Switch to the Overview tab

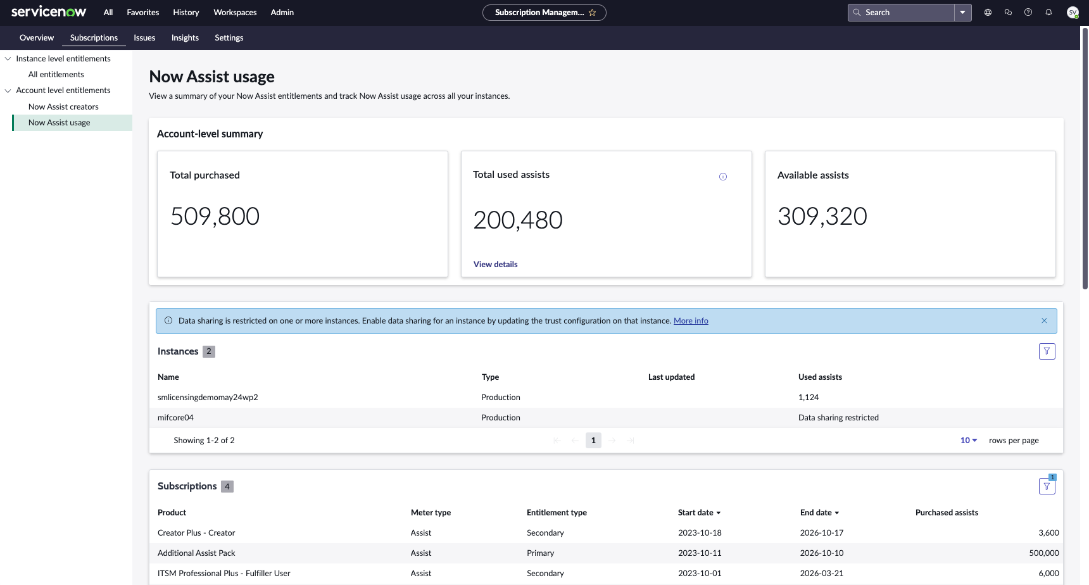tap(37, 38)
